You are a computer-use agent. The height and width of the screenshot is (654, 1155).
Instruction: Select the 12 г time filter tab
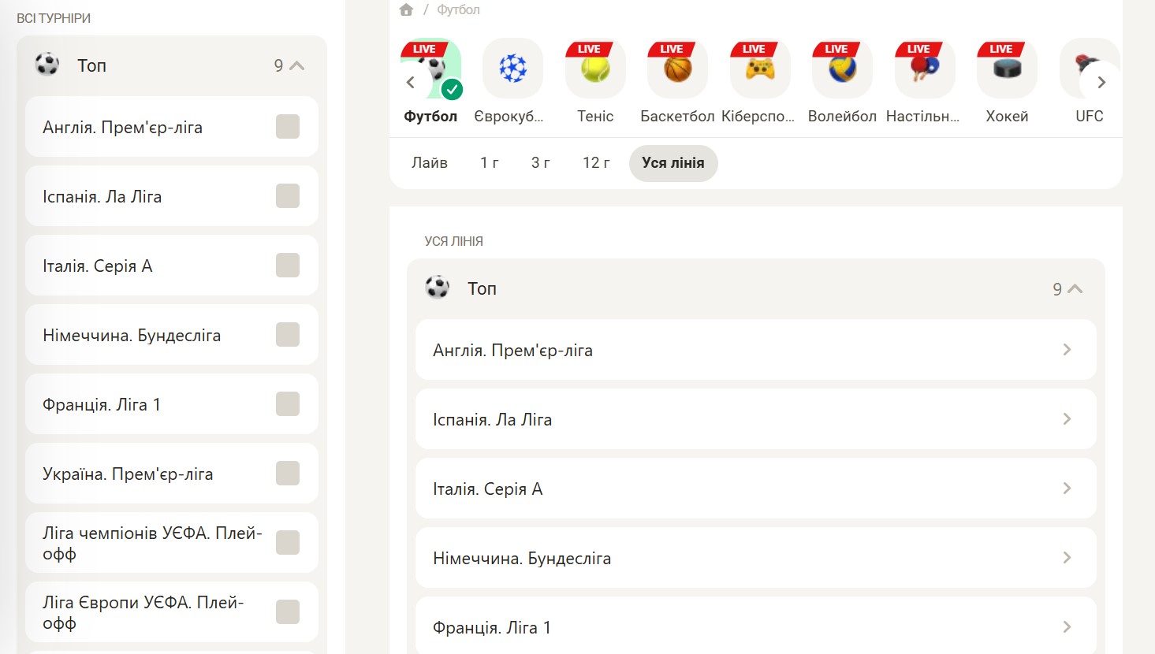[596, 163]
